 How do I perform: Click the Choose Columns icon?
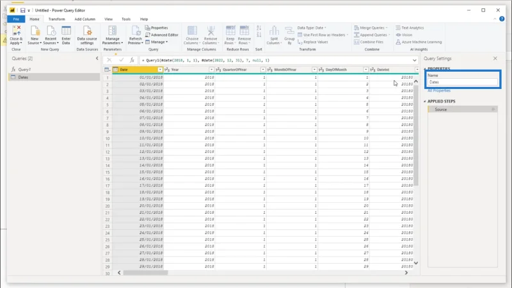(x=192, y=35)
